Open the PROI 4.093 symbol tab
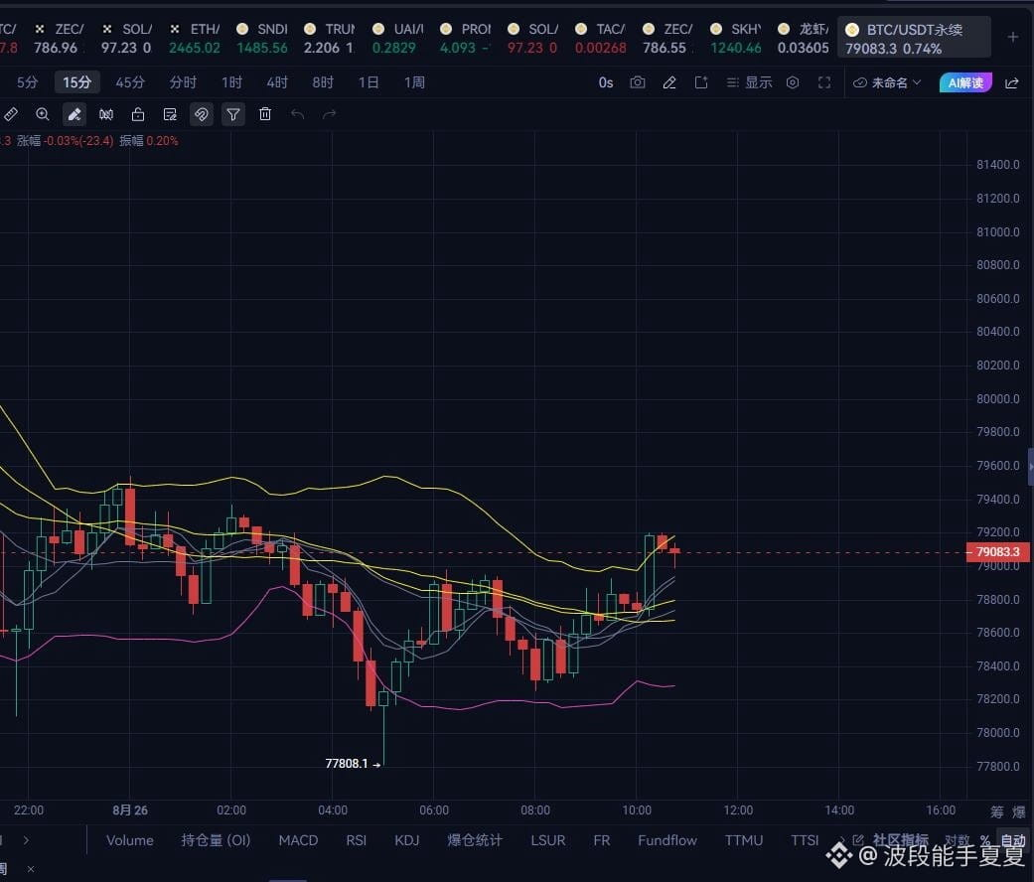Screen dimensions: 1034x882 pyautogui.click(x=465, y=38)
